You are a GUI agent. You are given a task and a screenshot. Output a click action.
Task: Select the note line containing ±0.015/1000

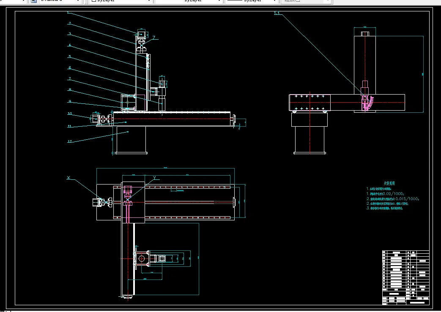[x=392, y=198]
